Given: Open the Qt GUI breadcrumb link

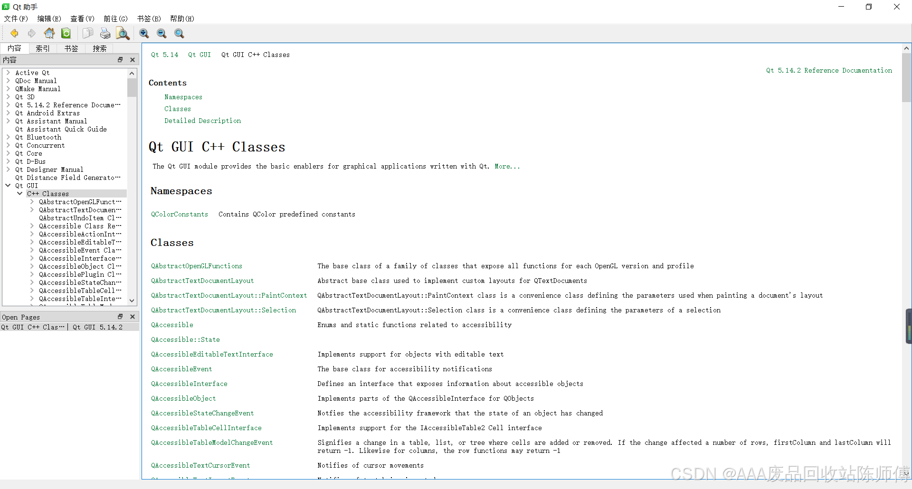Looking at the screenshot, I should tap(199, 55).
